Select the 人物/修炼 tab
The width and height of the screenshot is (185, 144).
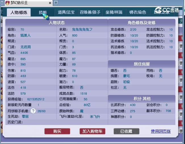pyautogui.click(x=19, y=12)
